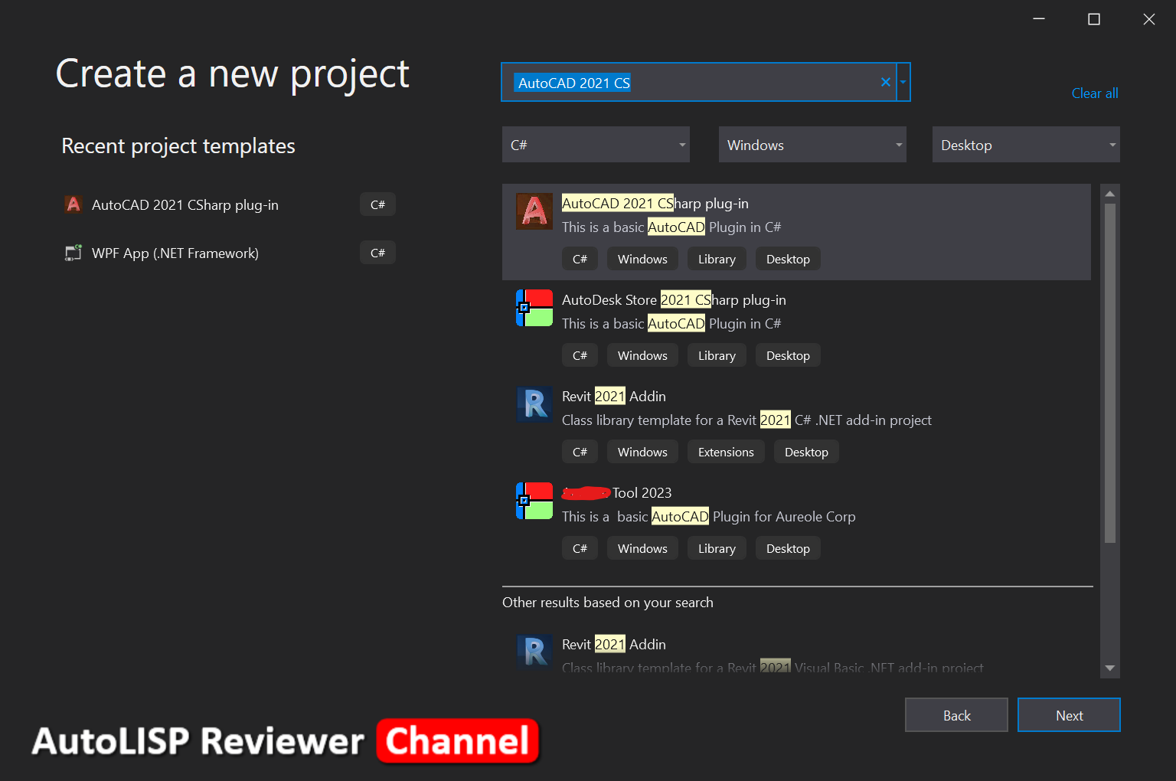The image size is (1176, 781).
Task: Click the Clear all link
Action: pyautogui.click(x=1095, y=93)
